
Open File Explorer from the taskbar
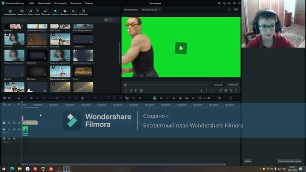tap(20, 169)
